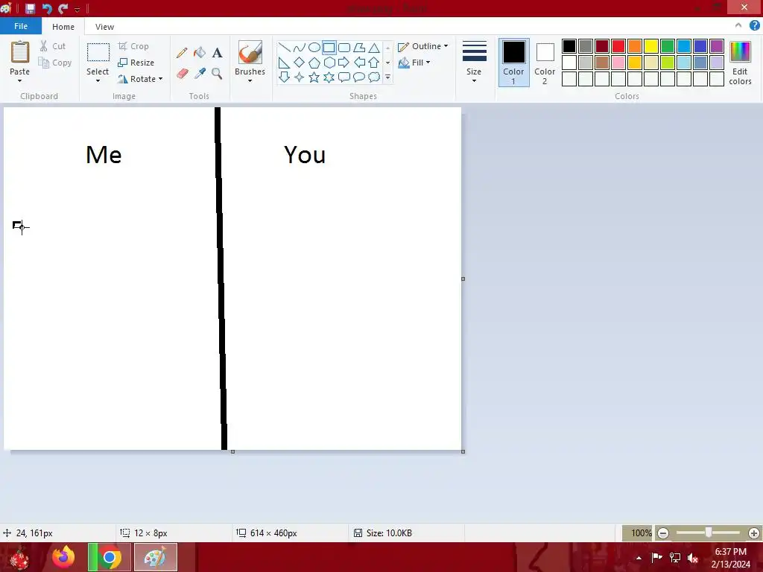Screen dimensions: 763x572
Task: Click Edit colors button
Action: [740, 63]
